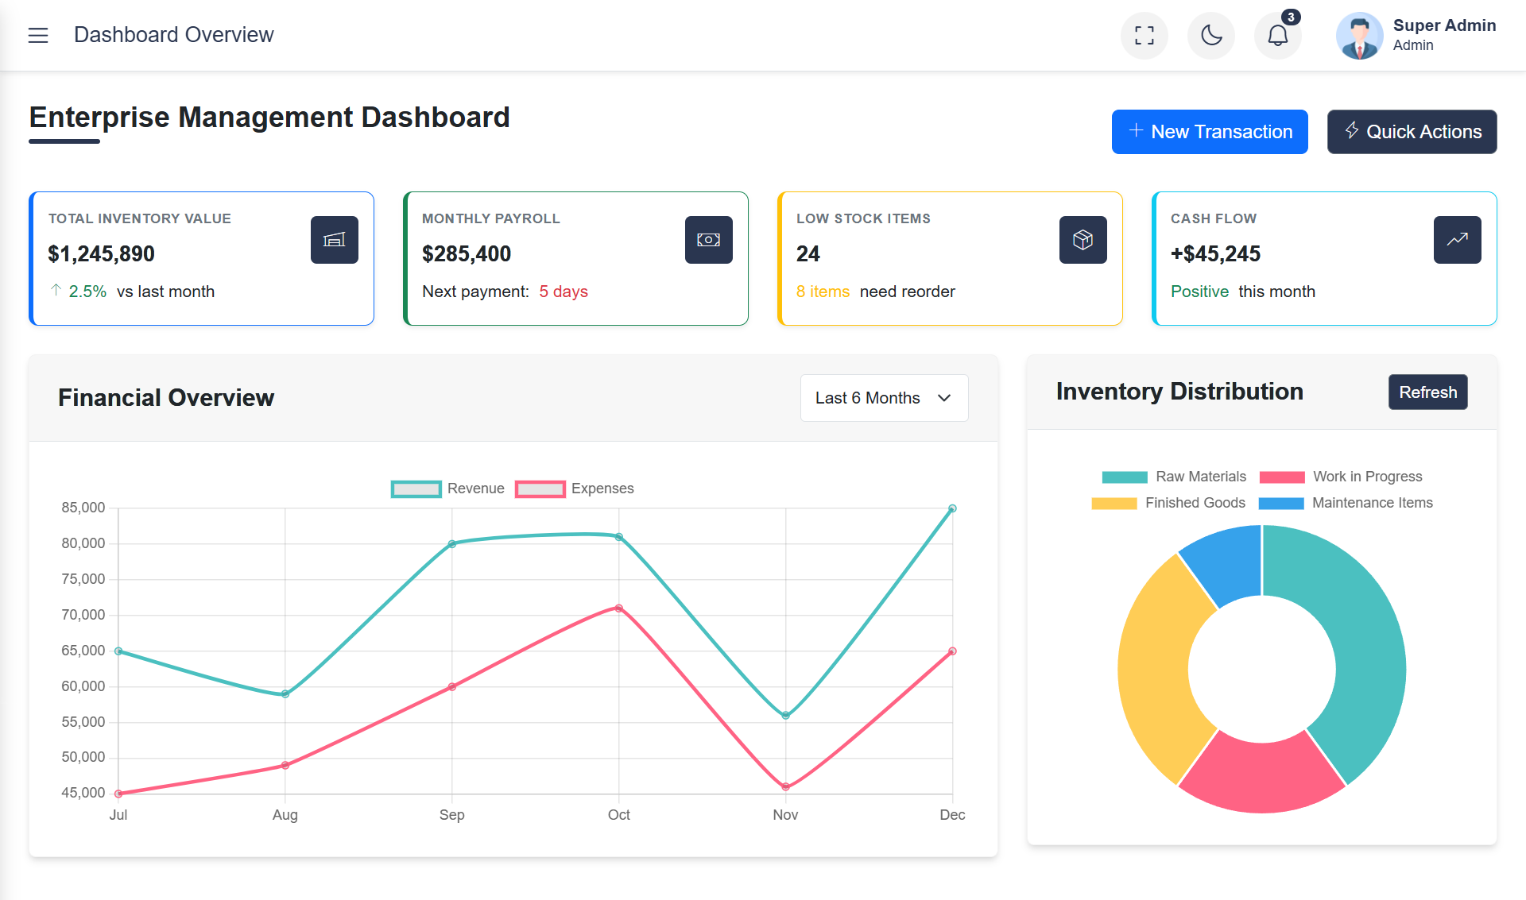Click the Total Inventory Value warehouse icon
This screenshot has width=1526, height=900.
click(334, 240)
